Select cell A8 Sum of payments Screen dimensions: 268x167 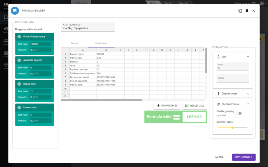click(83, 81)
